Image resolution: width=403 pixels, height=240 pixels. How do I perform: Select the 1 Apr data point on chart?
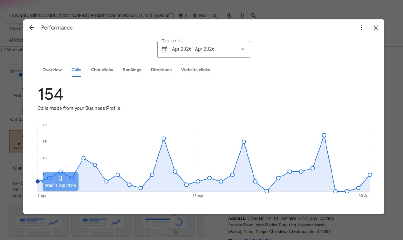click(x=38, y=181)
